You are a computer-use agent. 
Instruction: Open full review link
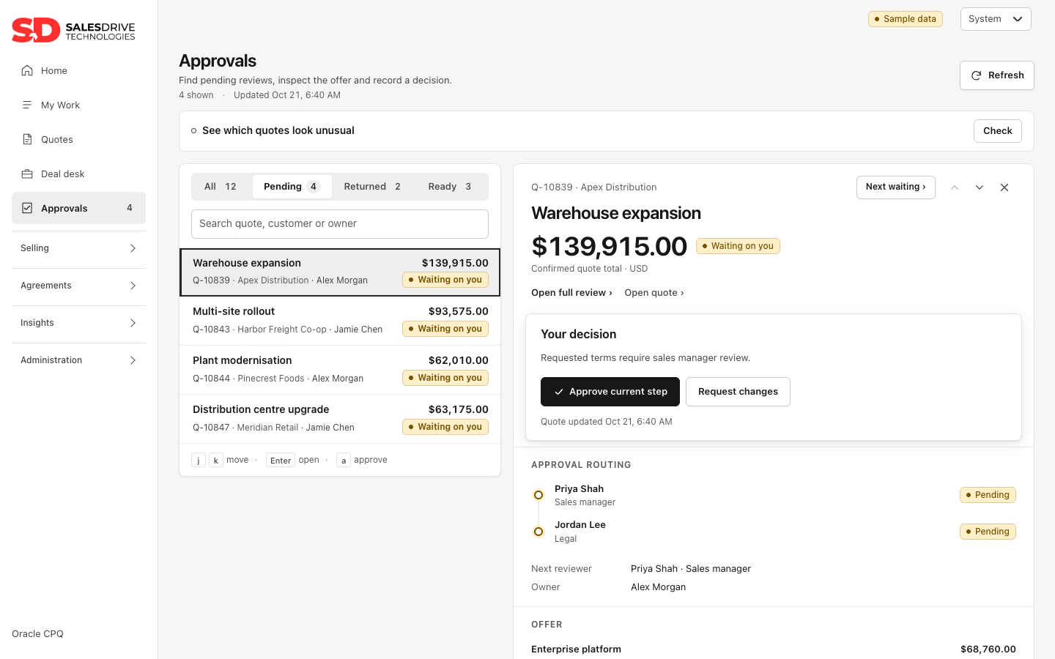point(571,293)
